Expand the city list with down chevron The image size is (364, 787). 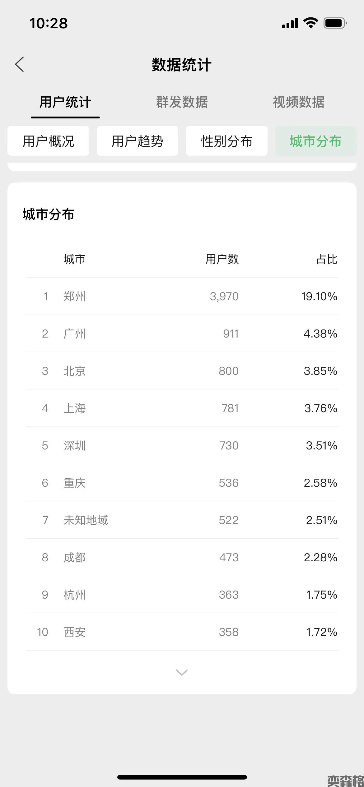[x=182, y=672]
